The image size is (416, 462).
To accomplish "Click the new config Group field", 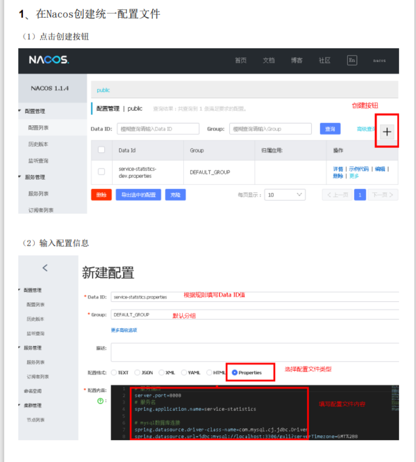I will click(x=255, y=314).
